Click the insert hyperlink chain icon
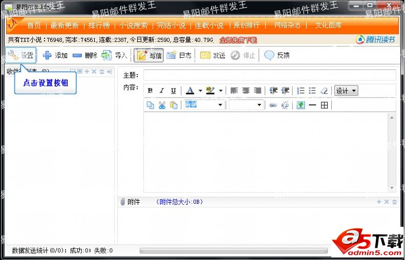 point(273,105)
